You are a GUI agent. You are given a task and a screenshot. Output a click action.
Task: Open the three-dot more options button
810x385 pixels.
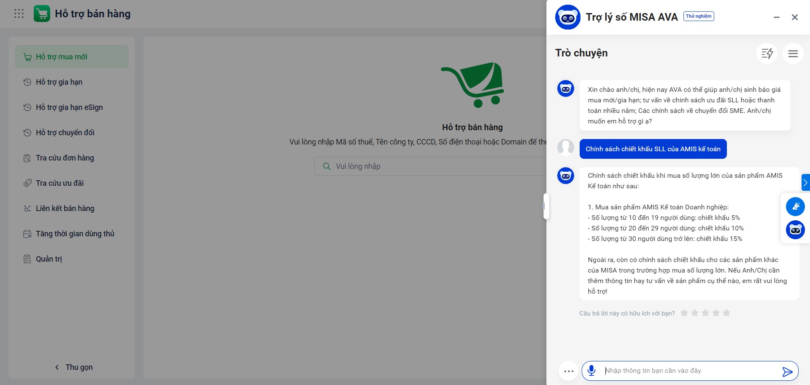[569, 371]
